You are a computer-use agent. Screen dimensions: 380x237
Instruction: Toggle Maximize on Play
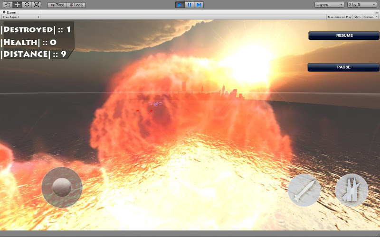340,17
